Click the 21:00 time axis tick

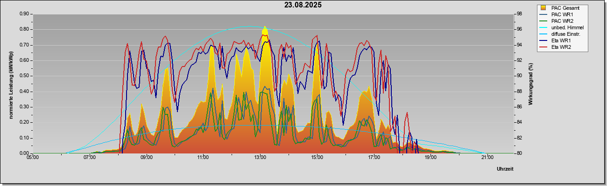pos(487,158)
